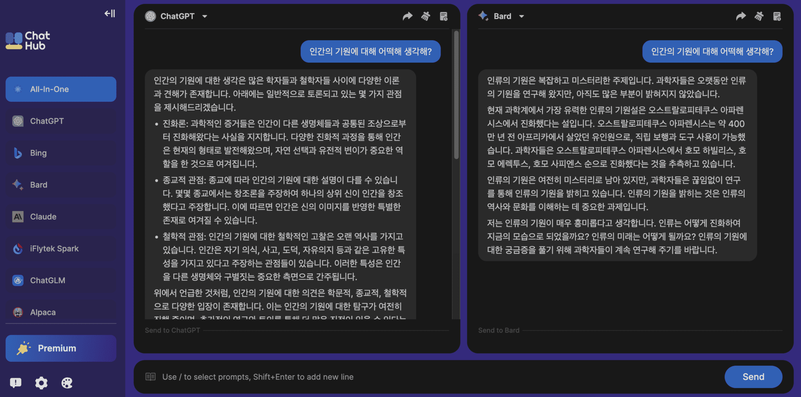View ChatGPT panel history icon
This screenshot has height=397, width=801.
click(x=444, y=16)
